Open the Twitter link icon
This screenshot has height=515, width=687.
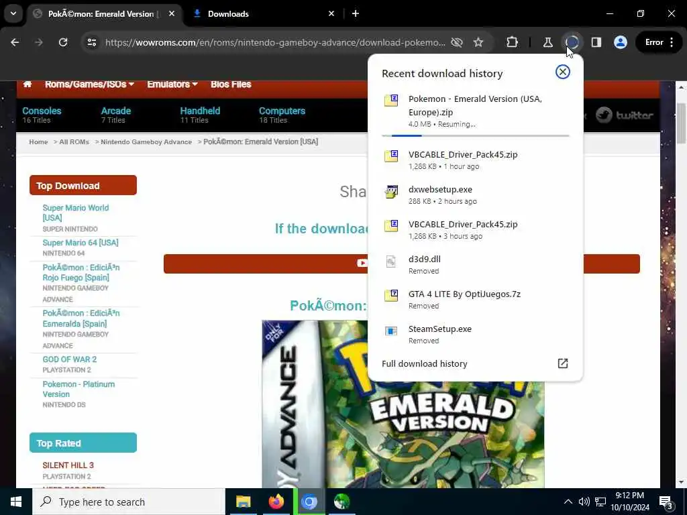625,115
